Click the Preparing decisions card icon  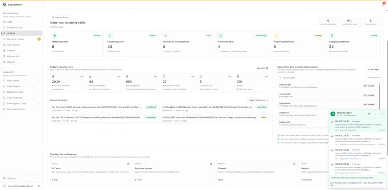276,35
